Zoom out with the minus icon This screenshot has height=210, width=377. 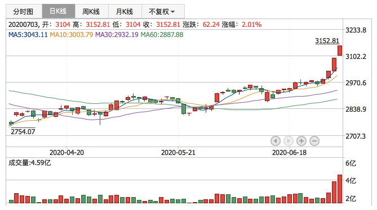(314, 141)
